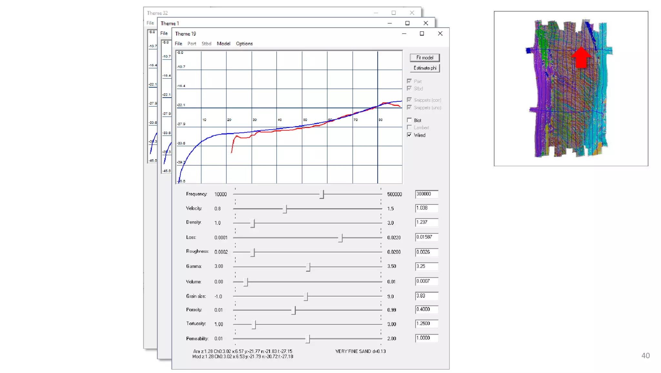Maximize the Theme 19 window
The width and height of the screenshot is (661, 373).
click(x=422, y=34)
